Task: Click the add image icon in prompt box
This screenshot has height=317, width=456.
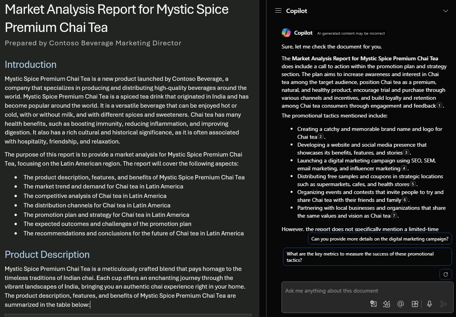Action: tap(373, 304)
